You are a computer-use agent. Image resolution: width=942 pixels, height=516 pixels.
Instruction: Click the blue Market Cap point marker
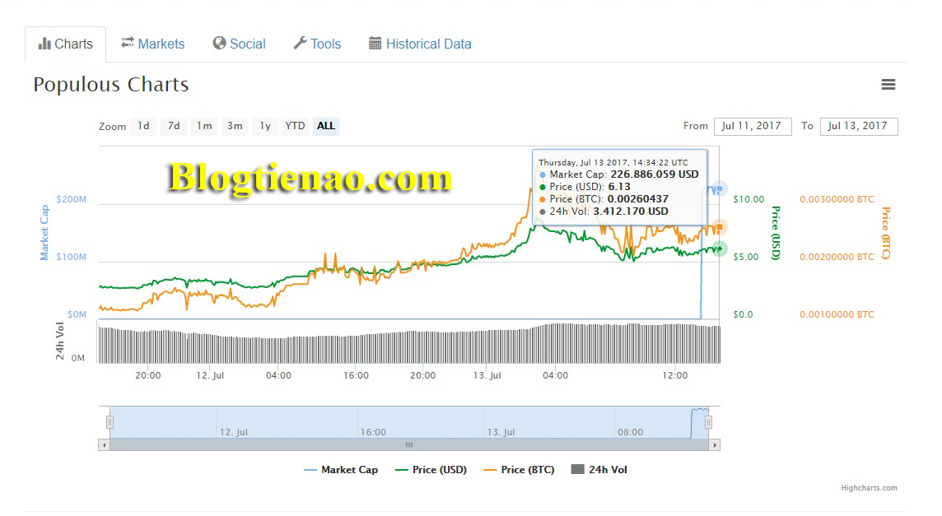coord(719,189)
